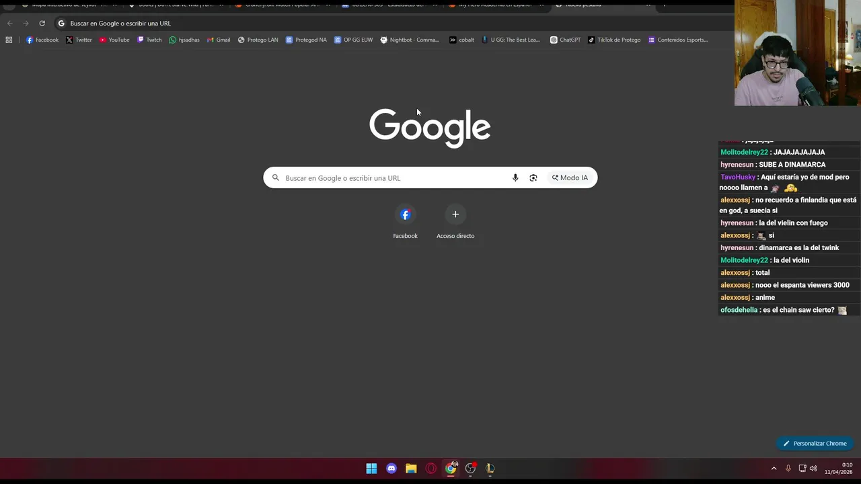
Task: Expand the system tray hidden icons chevron
Action: [774, 469]
